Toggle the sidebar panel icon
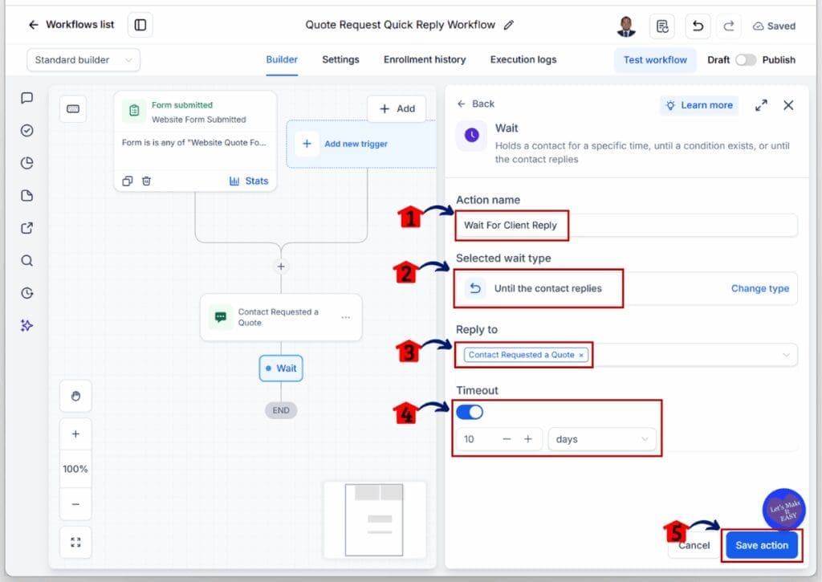The height and width of the screenshot is (582, 822). 140,25
